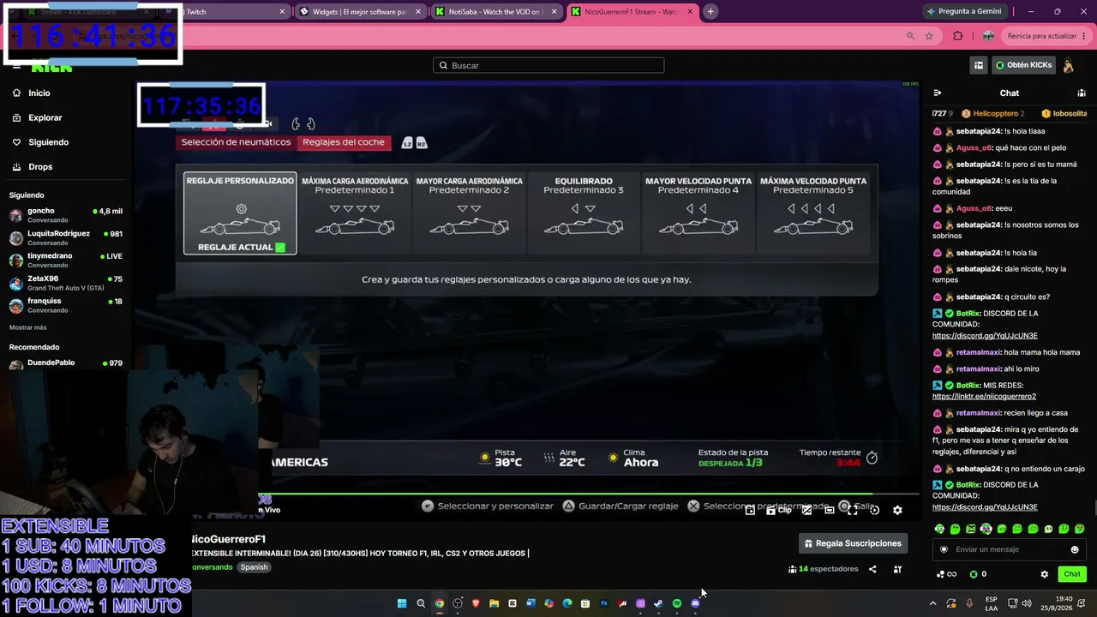The image size is (1097, 617).
Task: Open Windows taskbar search
Action: pyautogui.click(x=420, y=603)
